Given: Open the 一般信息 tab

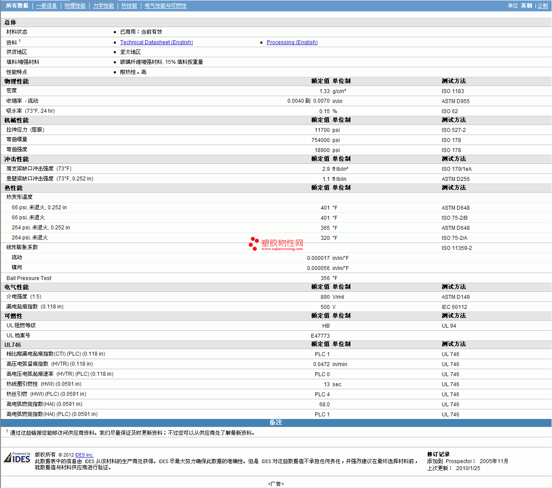Looking at the screenshot, I should tap(46, 6).
